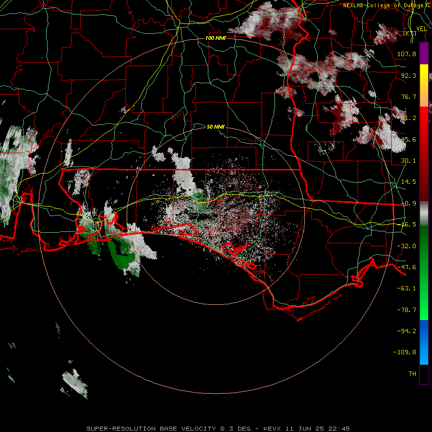
Task: Click the 107.8 value on velocity scale
Action: click(x=407, y=54)
